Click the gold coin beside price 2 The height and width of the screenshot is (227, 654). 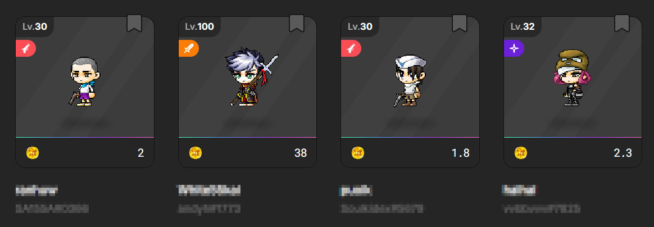click(x=33, y=153)
